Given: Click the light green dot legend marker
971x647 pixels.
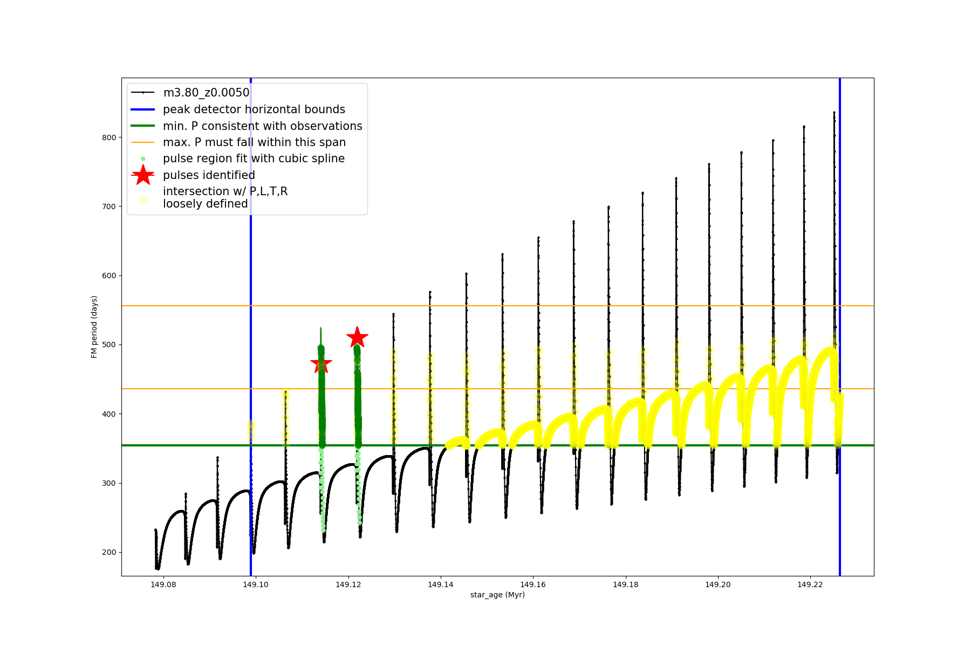Looking at the screenshot, I should [x=143, y=159].
